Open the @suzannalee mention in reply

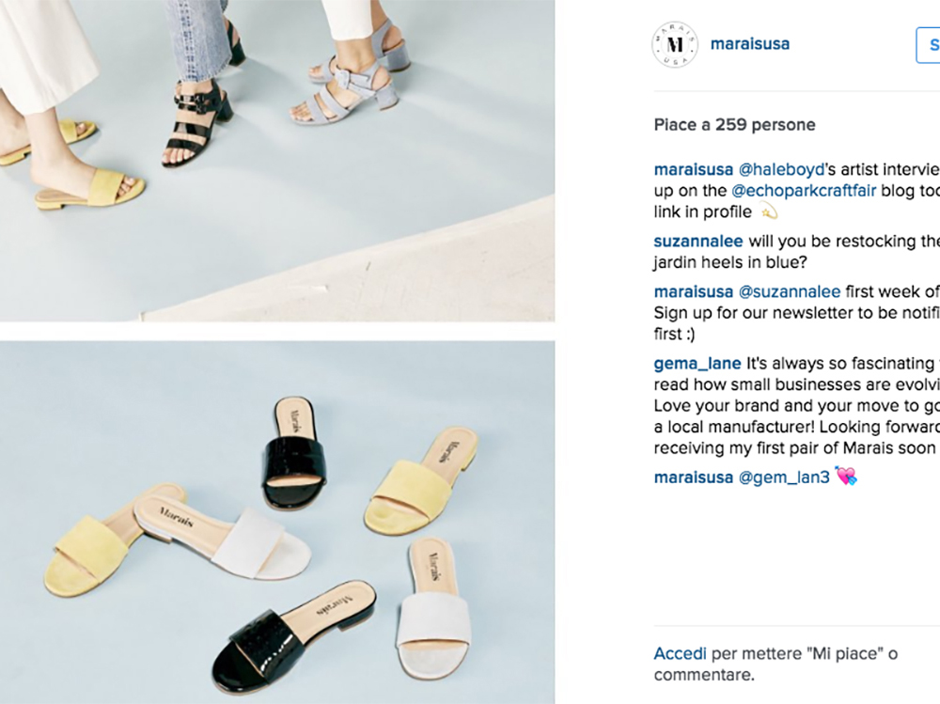click(x=789, y=292)
